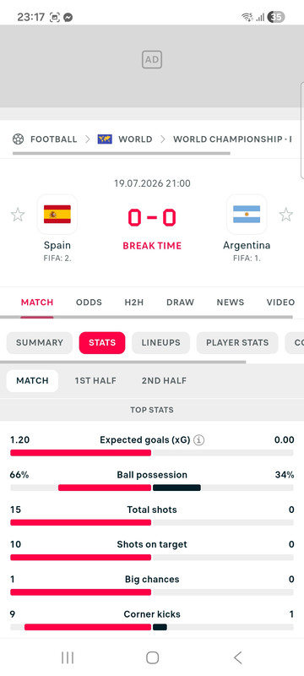The height and width of the screenshot is (676, 304).
Task: Tap the Spain flag logo
Action: [x=57, y=215]
